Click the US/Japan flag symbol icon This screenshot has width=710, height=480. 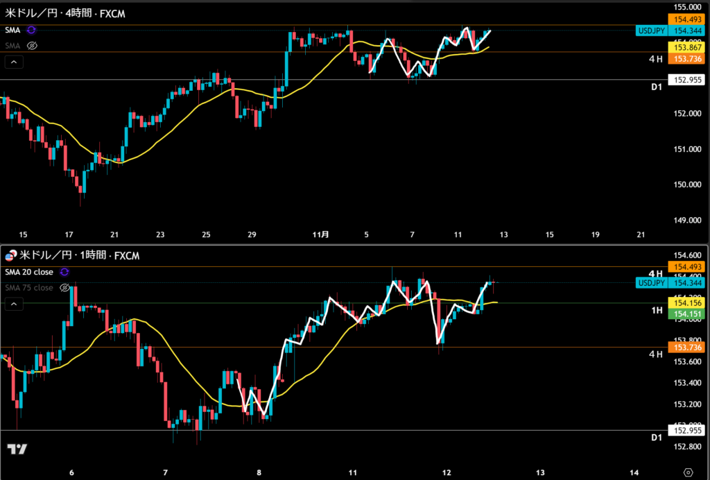[x=10, y=256]
